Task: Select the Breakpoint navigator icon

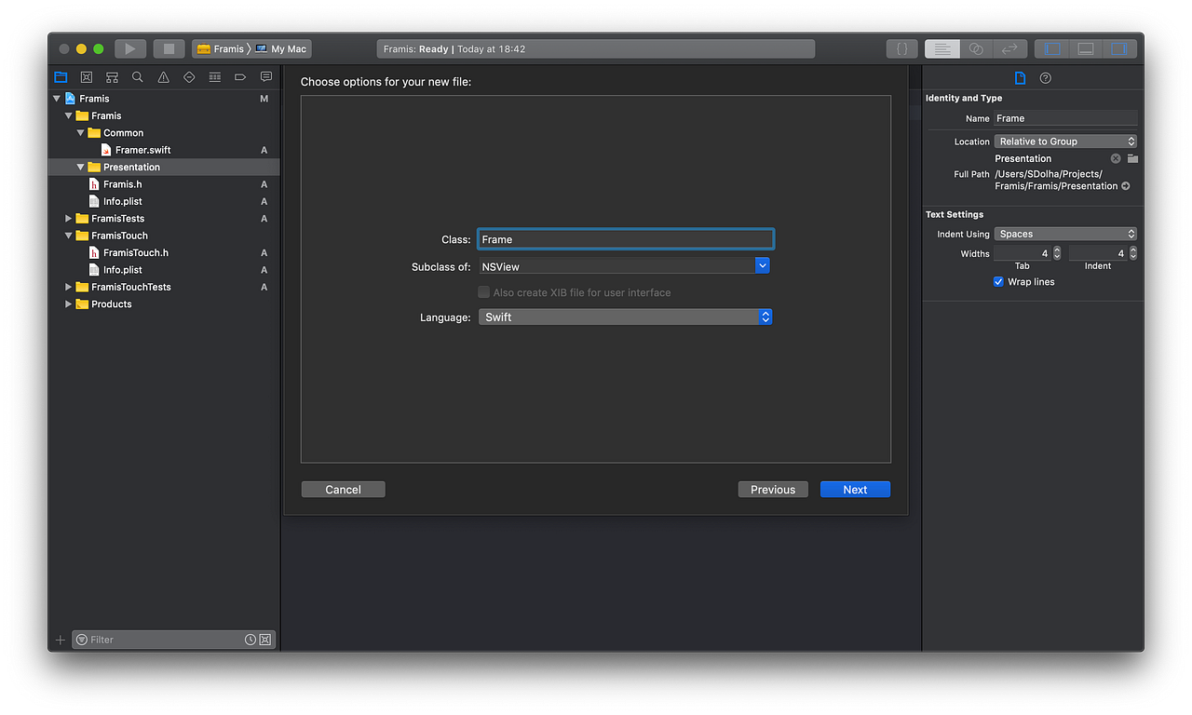Action: pos(239,76)
